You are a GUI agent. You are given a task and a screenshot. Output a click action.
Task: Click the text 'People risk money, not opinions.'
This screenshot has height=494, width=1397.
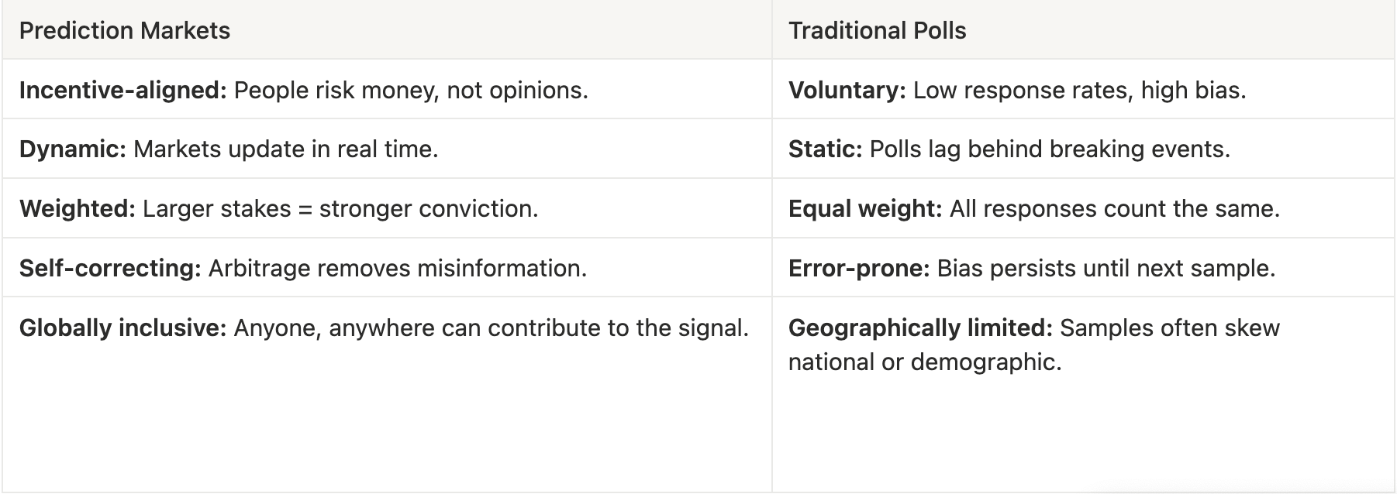coord(411,91)
